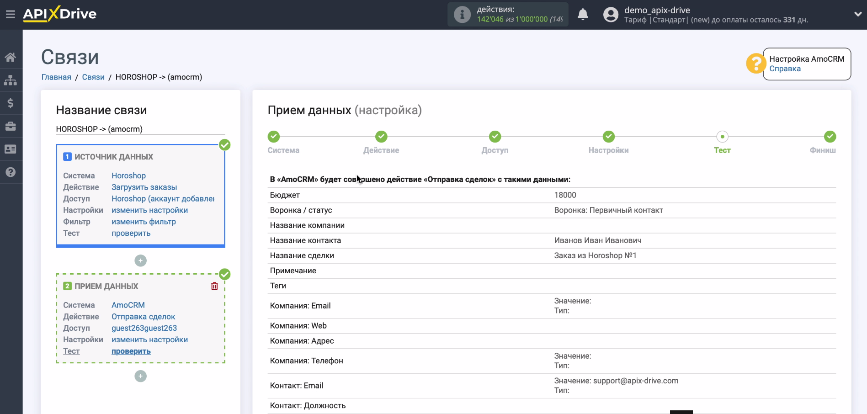Open the briefcase sidebar icon
This screenshot has height=414, width=867.
[11, 126]
